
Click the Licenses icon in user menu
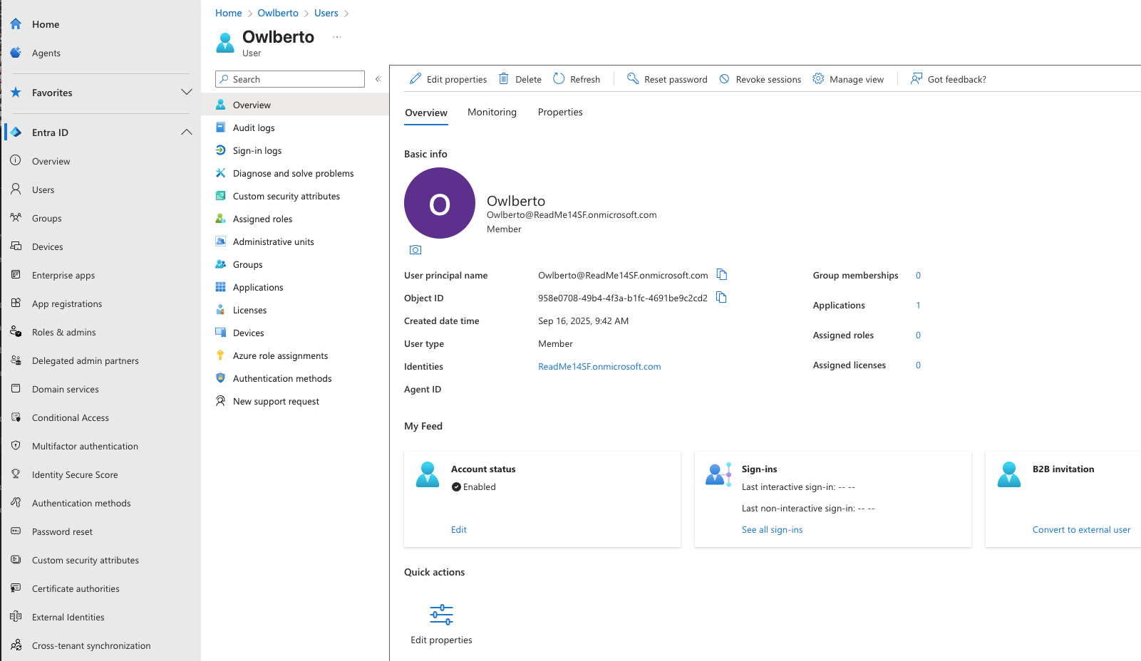(221, 310)
